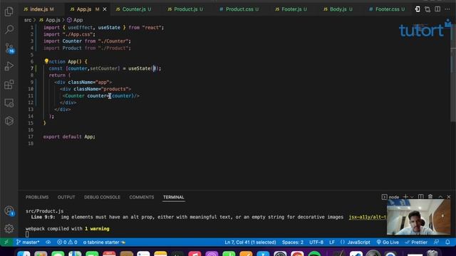Maximize the panel with the chevron up
The width and height of the screenshot is (456, 256).
click(x=440, y=197)
